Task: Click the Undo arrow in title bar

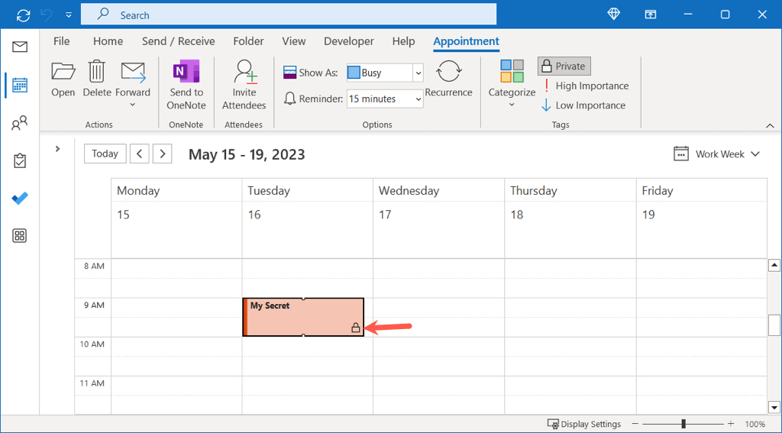Action: [x=47, y=15]
